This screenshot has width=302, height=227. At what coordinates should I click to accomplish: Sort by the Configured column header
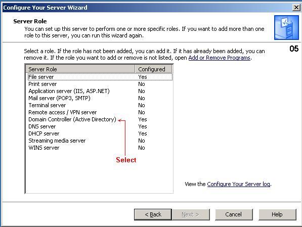(153, 69)
